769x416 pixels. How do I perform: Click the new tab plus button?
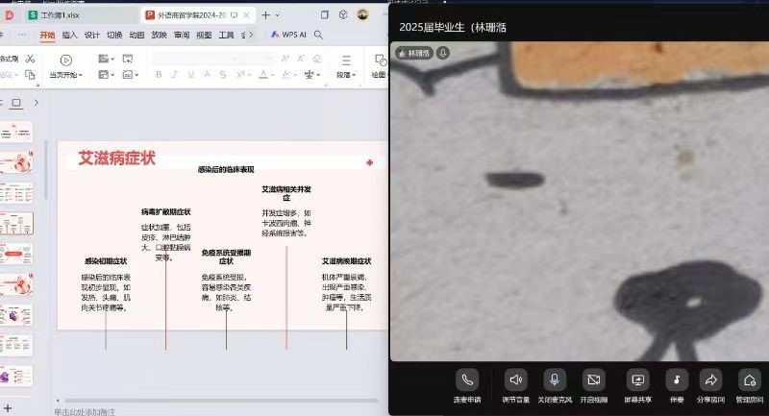point(265,15)
